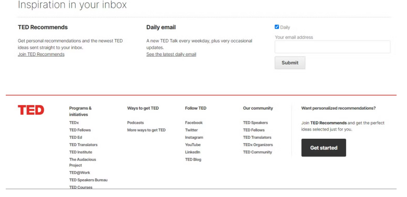Click the Programs & initiatives heading
The width and height of the screenshot is (407, 197).
click(80, 111)
